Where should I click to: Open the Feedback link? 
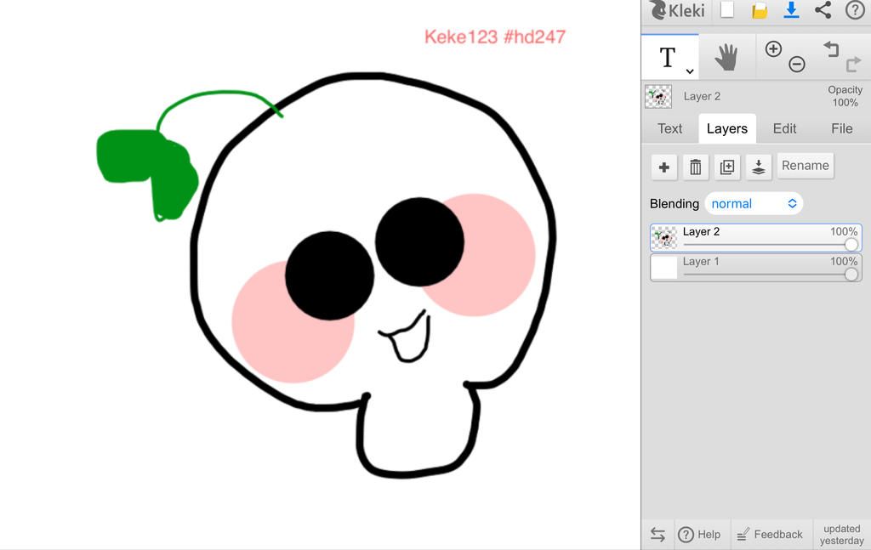(x=769, y=535)
